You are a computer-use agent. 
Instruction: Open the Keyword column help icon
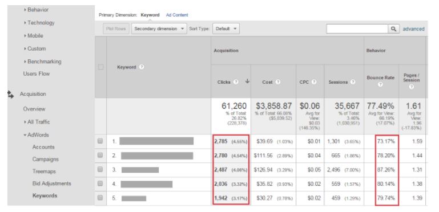tap(142, 67)
